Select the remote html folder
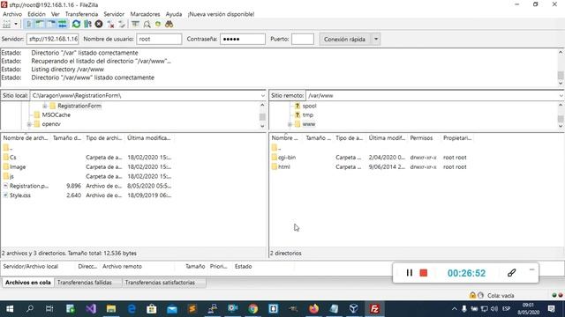Viewport: 565px width, 317px height. pos(284,166)
